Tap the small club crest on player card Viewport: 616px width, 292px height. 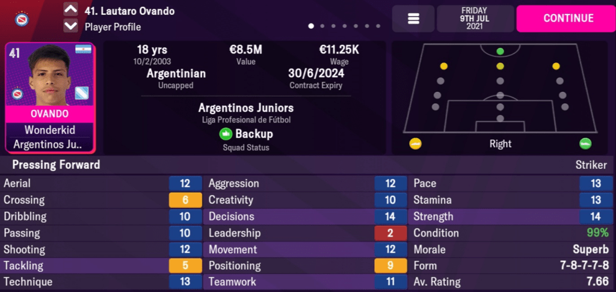(18, 94)
